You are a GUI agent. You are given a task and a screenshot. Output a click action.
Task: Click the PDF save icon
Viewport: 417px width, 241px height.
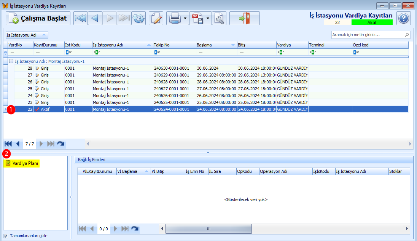(197, 18)
